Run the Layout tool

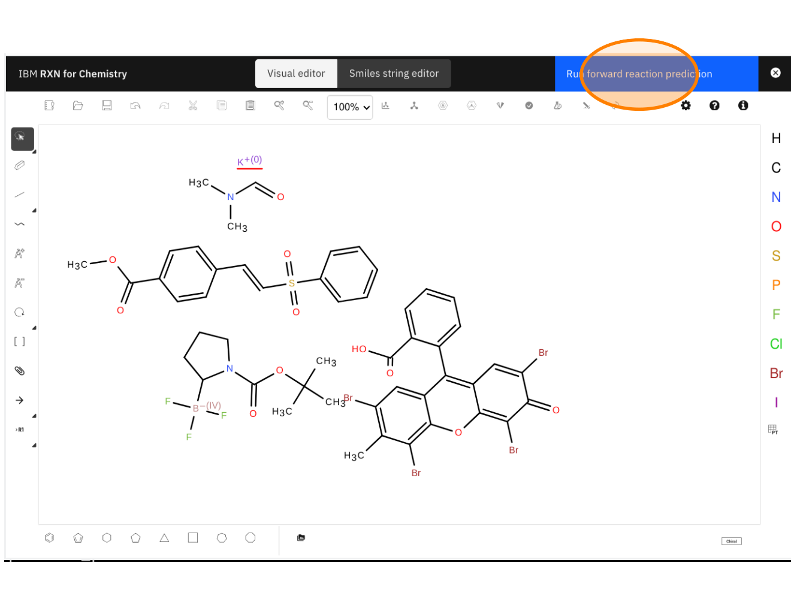click(x=385, y=105)
